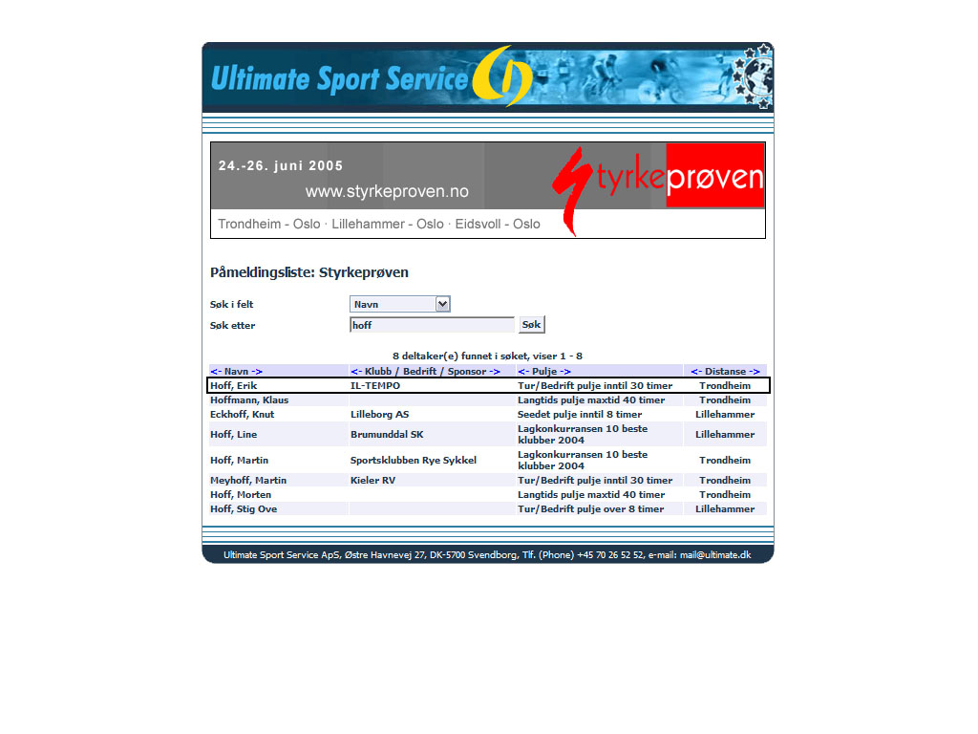Click Lagkonkurransen cell in Hoff, Line row
This screenshot has height=734, width=978.
(x=583, y=435)
